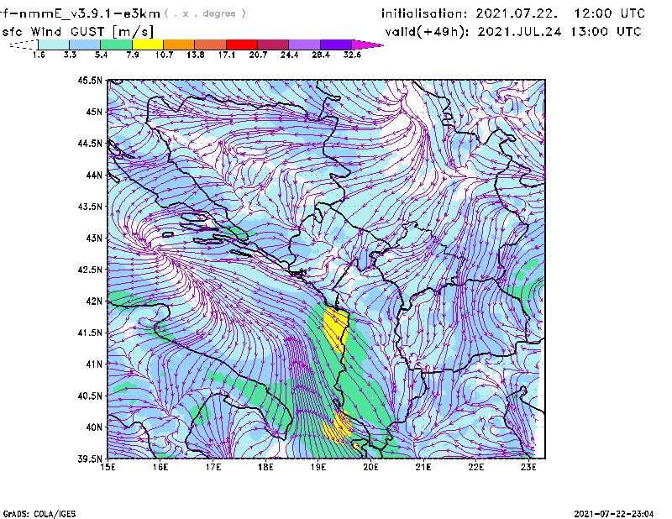672x519 pixels.
Task: Select the yellow 7.9–10.7 legend swatch
Action: 148,45
